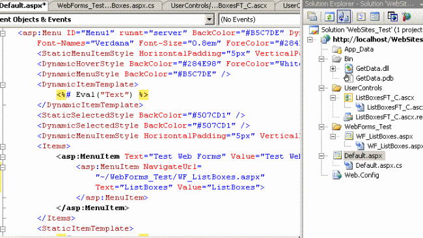Collapse the StaticItemTemplate code outline region

coord(3,229)
